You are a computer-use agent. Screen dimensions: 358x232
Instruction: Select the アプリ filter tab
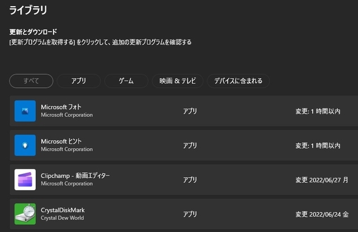(79, 81)
